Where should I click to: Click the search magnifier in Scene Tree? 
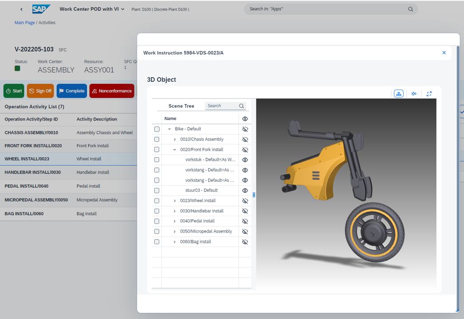pyautogui.click(x=241, y=106)
